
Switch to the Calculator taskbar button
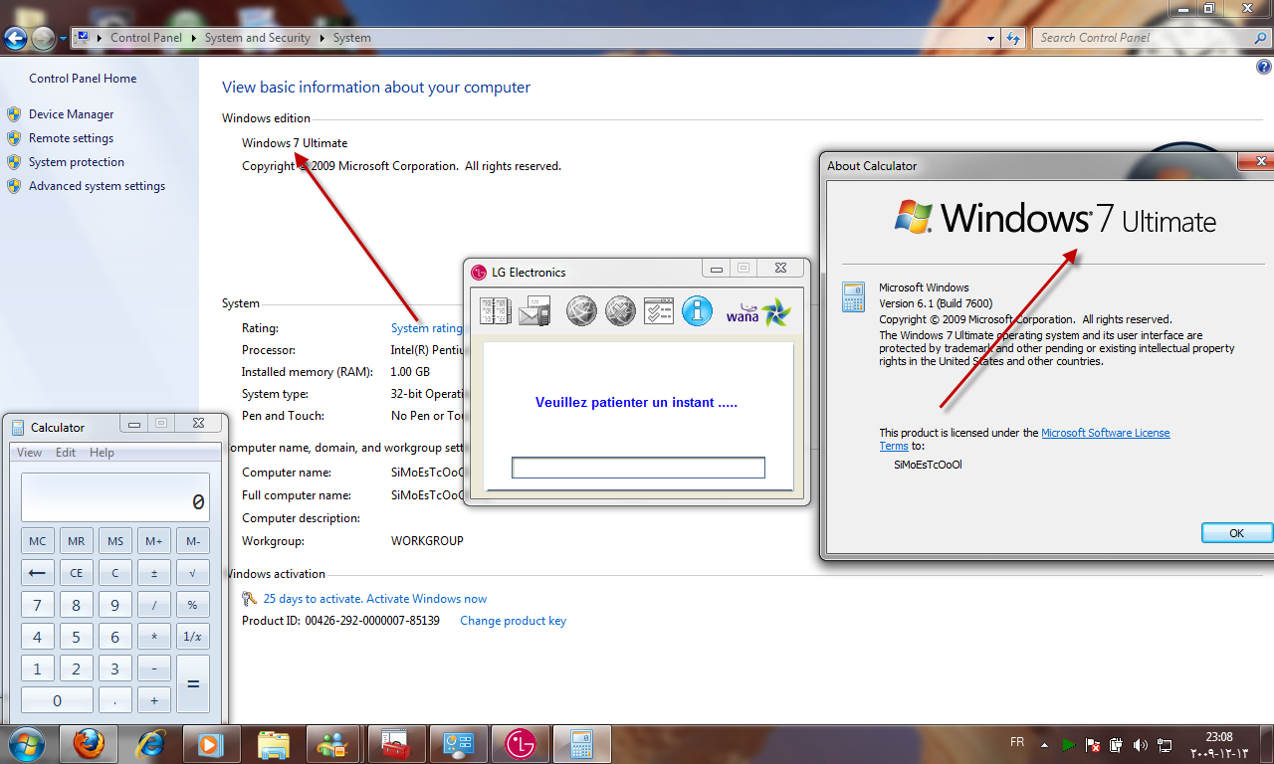(581, 743)
